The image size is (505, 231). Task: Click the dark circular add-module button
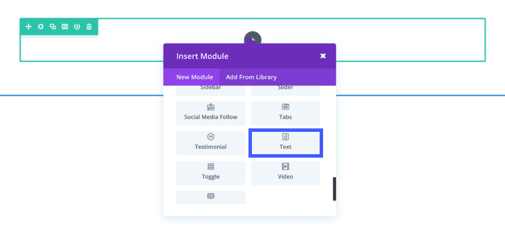pos(252,38)
